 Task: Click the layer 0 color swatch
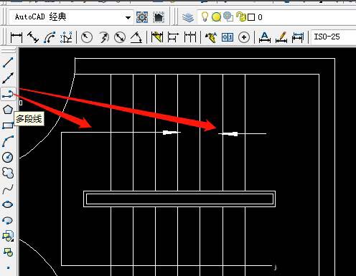pos(251,17)
